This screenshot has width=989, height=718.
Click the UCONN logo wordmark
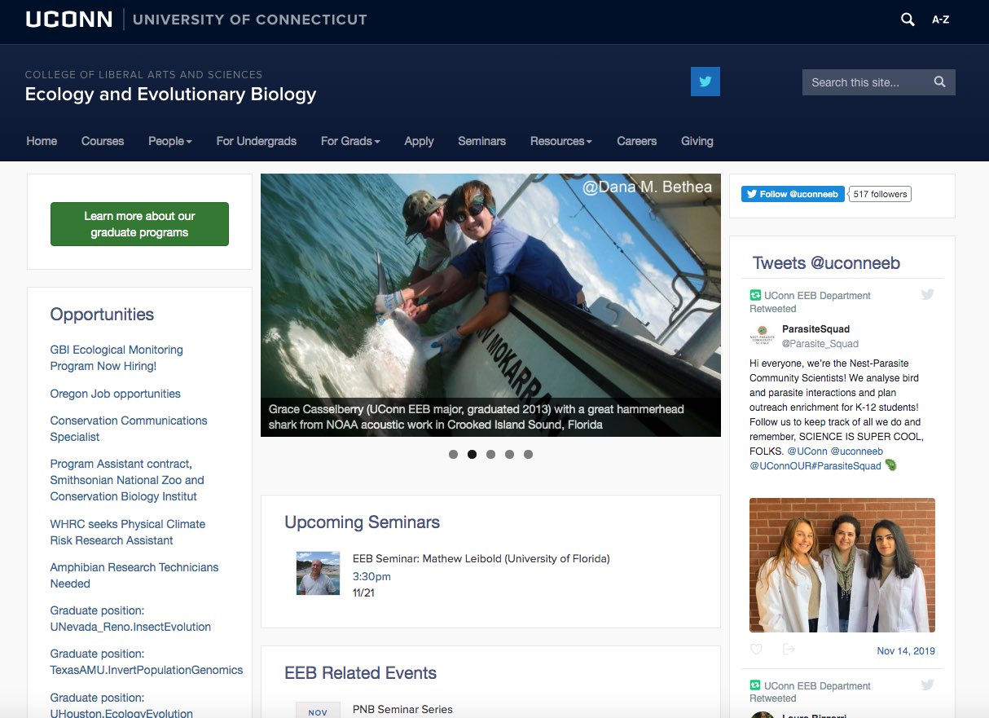tap(69, 19)
